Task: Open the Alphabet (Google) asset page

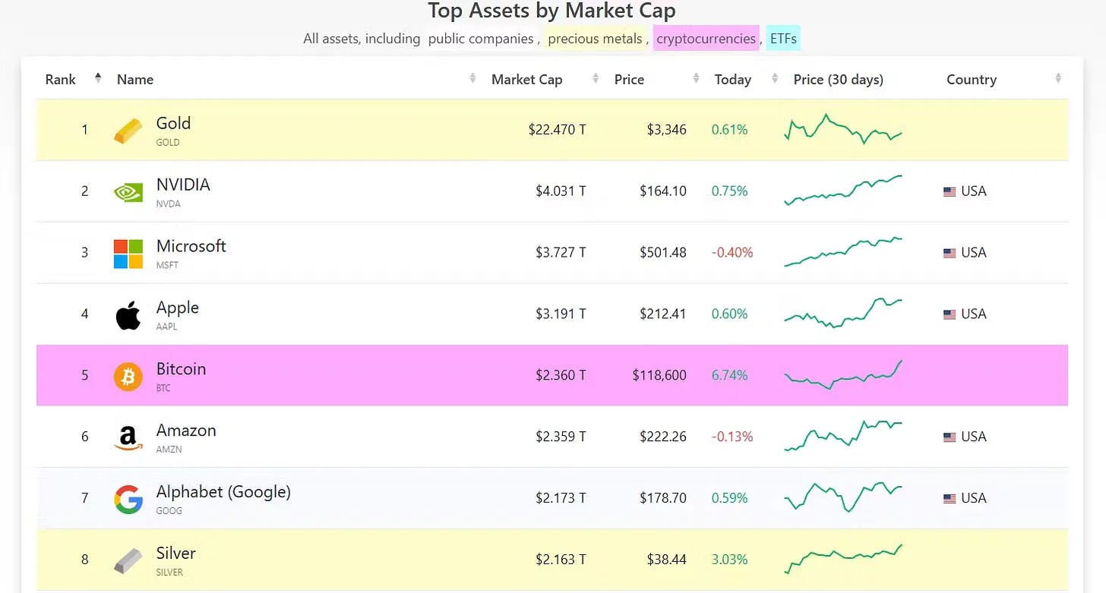Action: (223, 491)
